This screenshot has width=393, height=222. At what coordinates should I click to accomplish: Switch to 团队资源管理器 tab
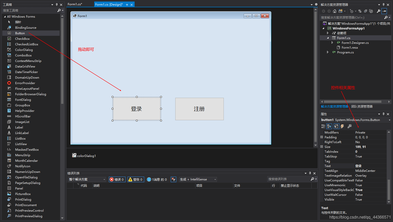point(362,107)
